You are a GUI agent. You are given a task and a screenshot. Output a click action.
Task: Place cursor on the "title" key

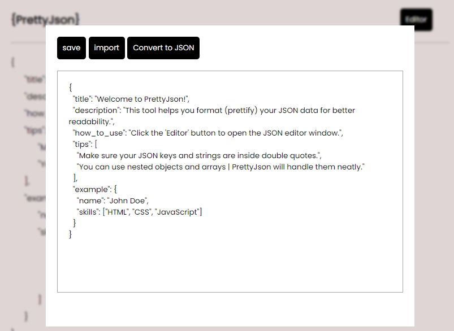point(82,99)
